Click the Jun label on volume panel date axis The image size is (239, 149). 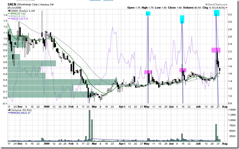pyautogui.click(x=171, y=144)
